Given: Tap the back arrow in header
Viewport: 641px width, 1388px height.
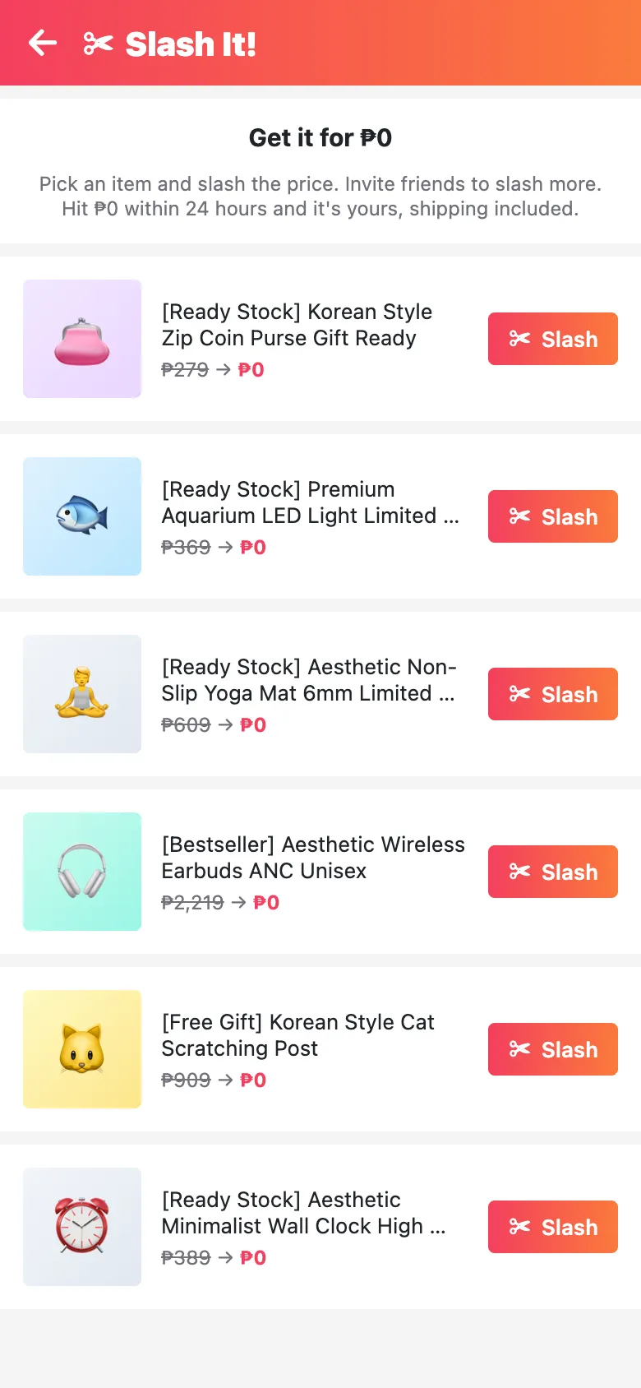Looking at the screenshot, I should click(42, 43).
